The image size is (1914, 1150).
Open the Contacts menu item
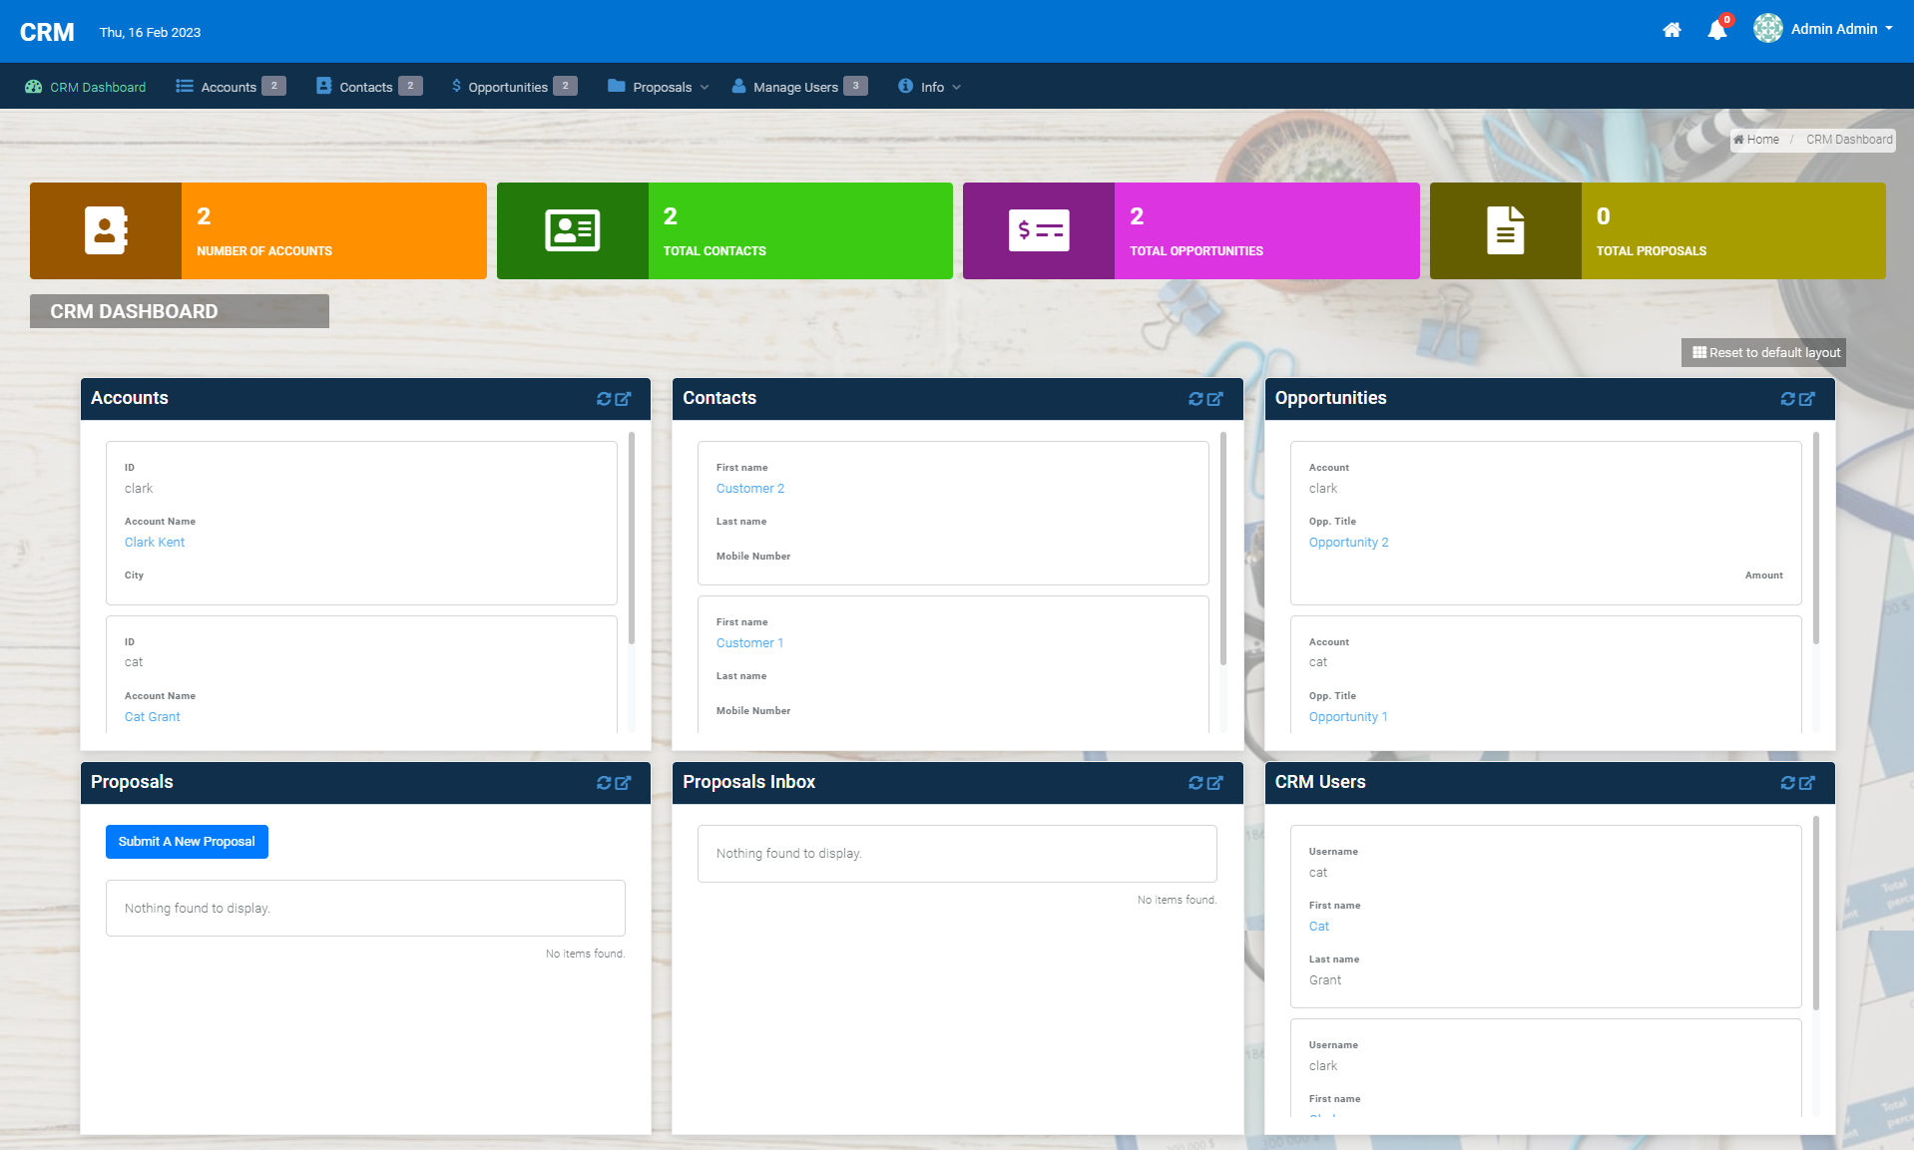coord(369,87)
